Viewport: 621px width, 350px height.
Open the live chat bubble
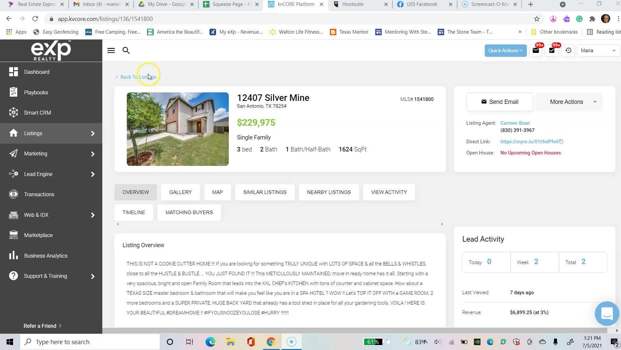pyautogui.click(x=607, y=313)
